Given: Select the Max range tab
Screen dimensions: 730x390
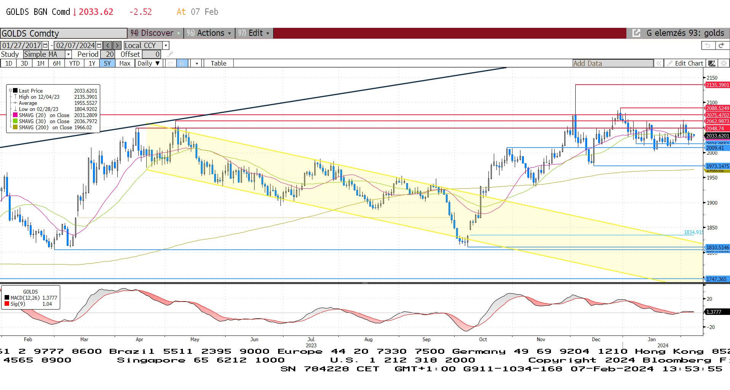Looking at the screenshot, I should coord(125,63).
